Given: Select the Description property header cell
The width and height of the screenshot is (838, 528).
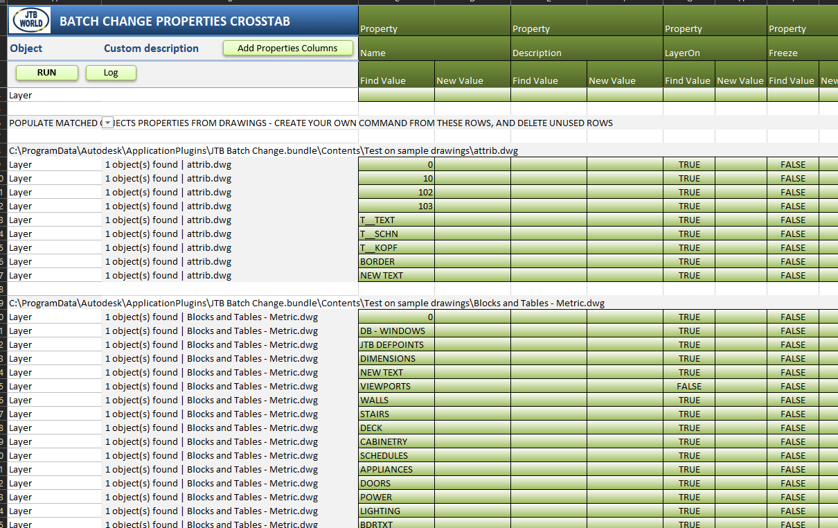Looking at the screenshot, I should pos(587,49).
